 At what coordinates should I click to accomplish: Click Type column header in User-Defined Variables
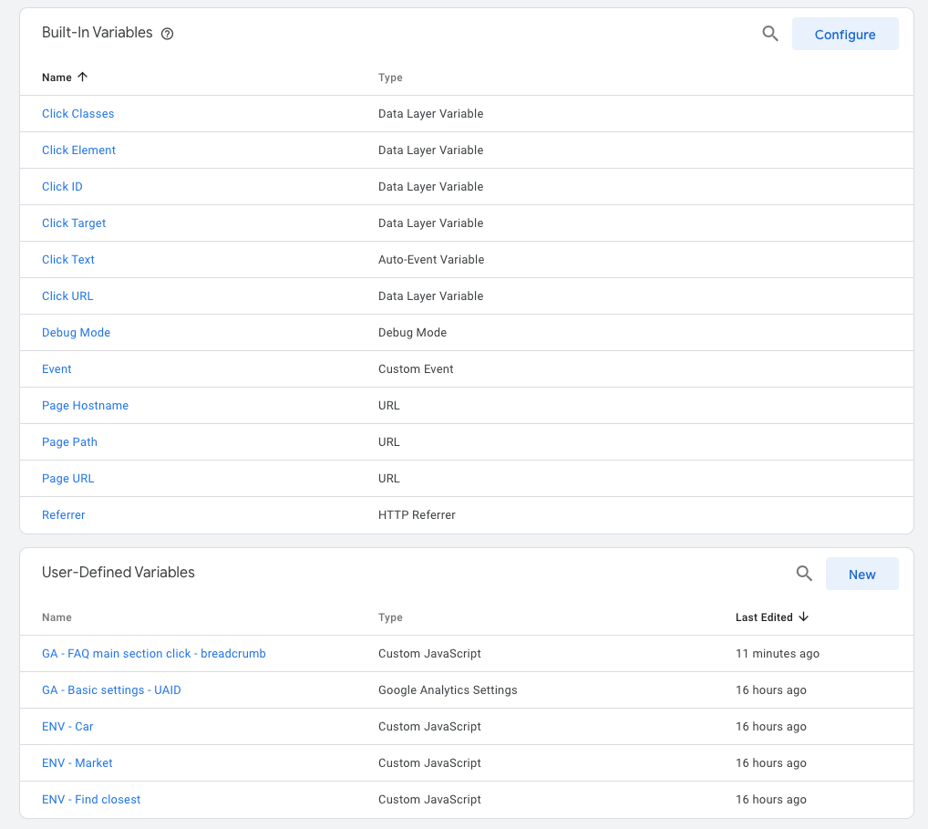[390, 617]
